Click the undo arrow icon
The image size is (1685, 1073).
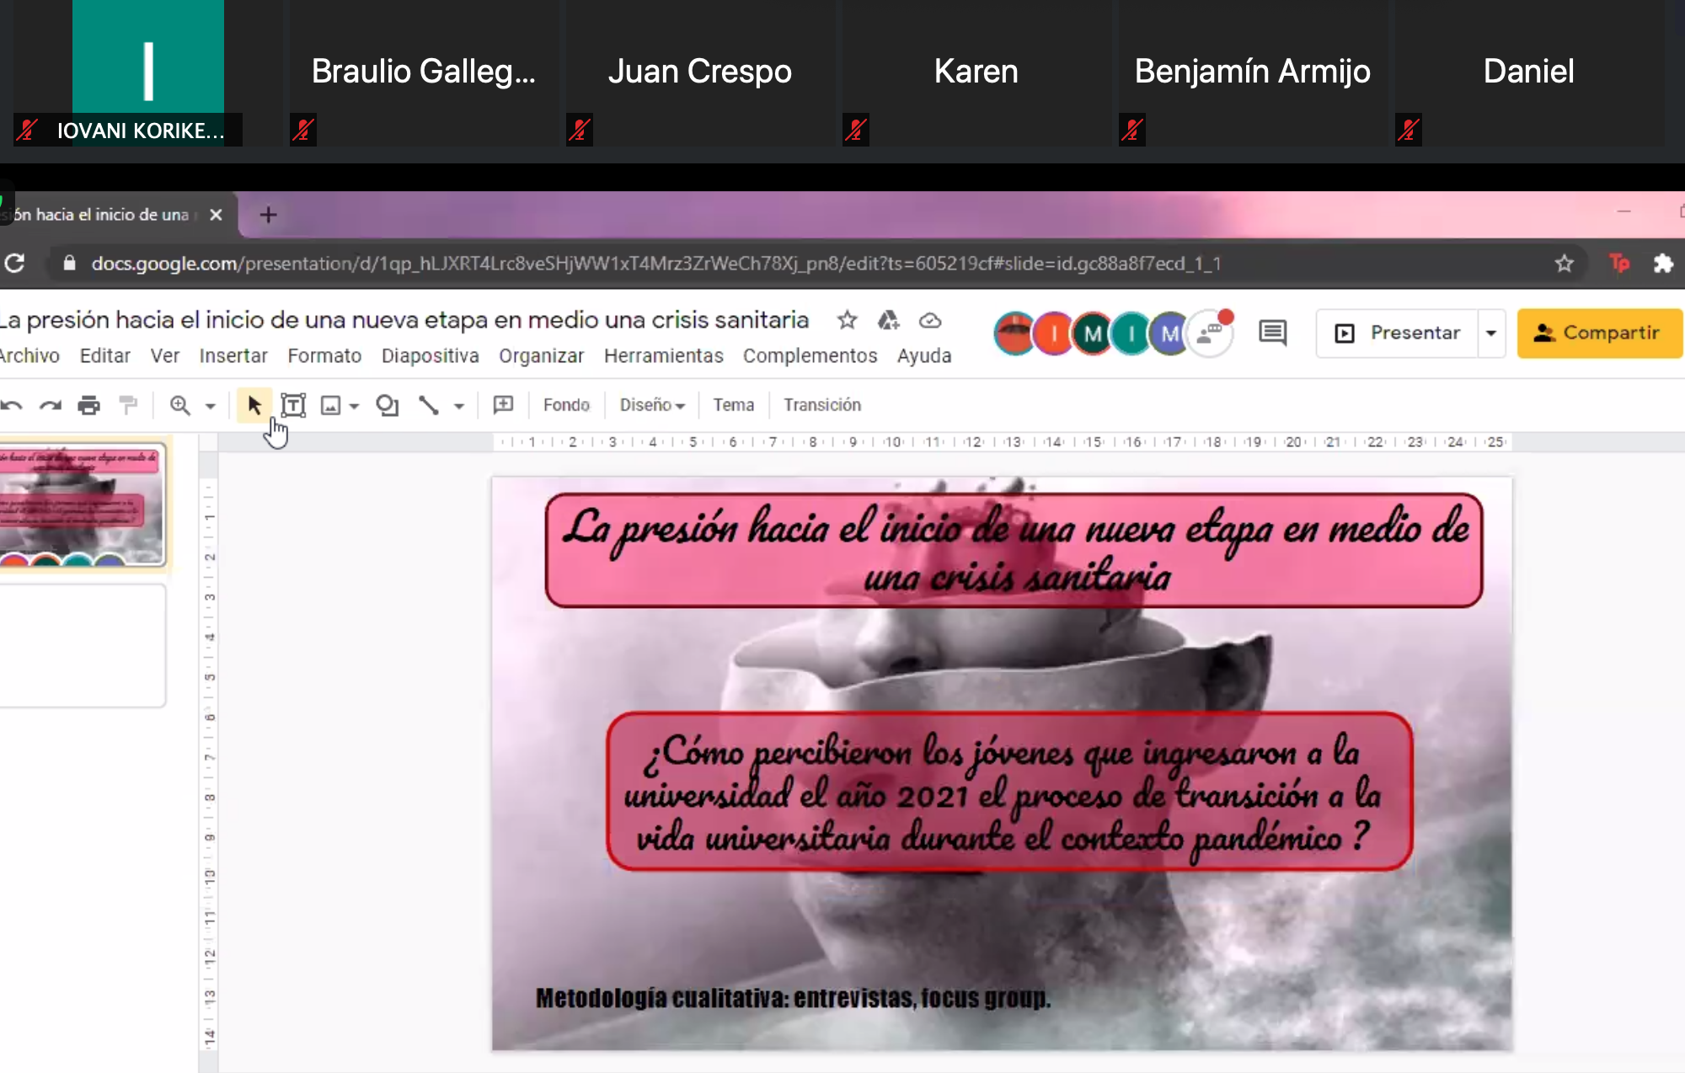(x=12, y=405)
